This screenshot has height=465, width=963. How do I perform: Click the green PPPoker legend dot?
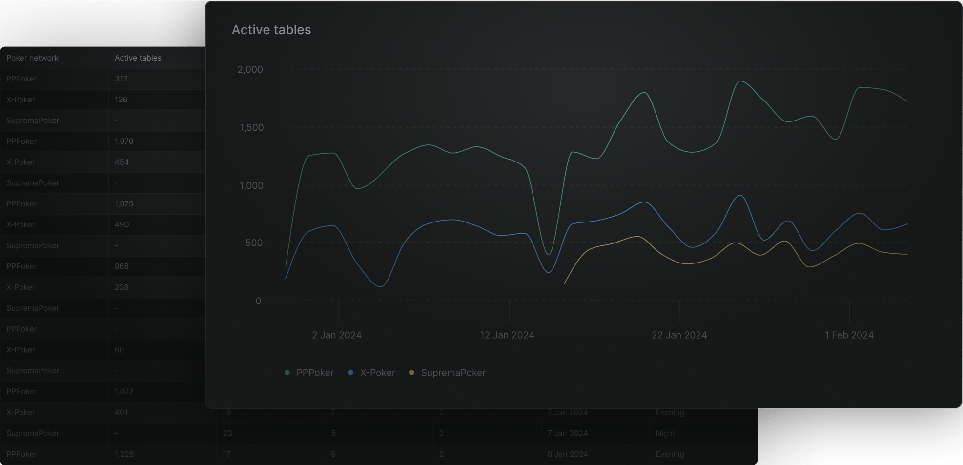[x=287, y=373]
